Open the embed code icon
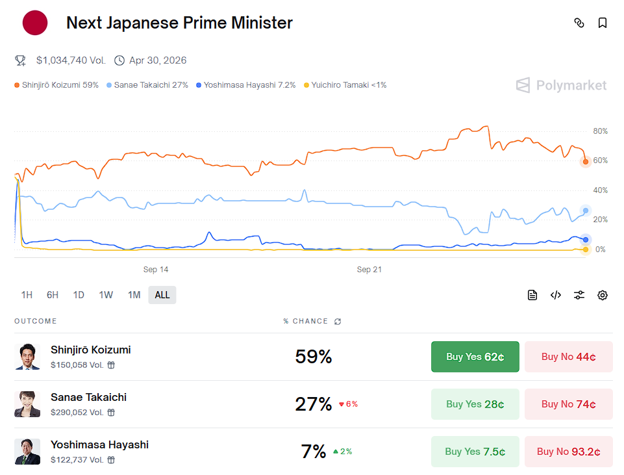 [x=556, y=295]
